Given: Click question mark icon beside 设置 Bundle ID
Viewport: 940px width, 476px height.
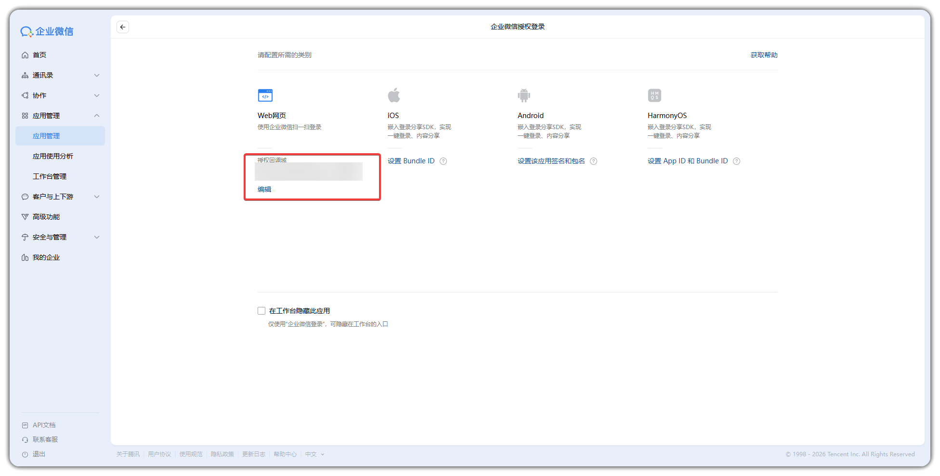Looking at the screenshot, I should (443, 161).
